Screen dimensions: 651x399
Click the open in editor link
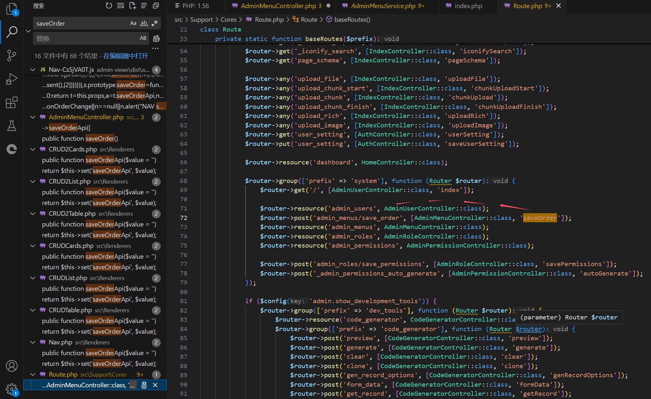(x=126, y=56)
